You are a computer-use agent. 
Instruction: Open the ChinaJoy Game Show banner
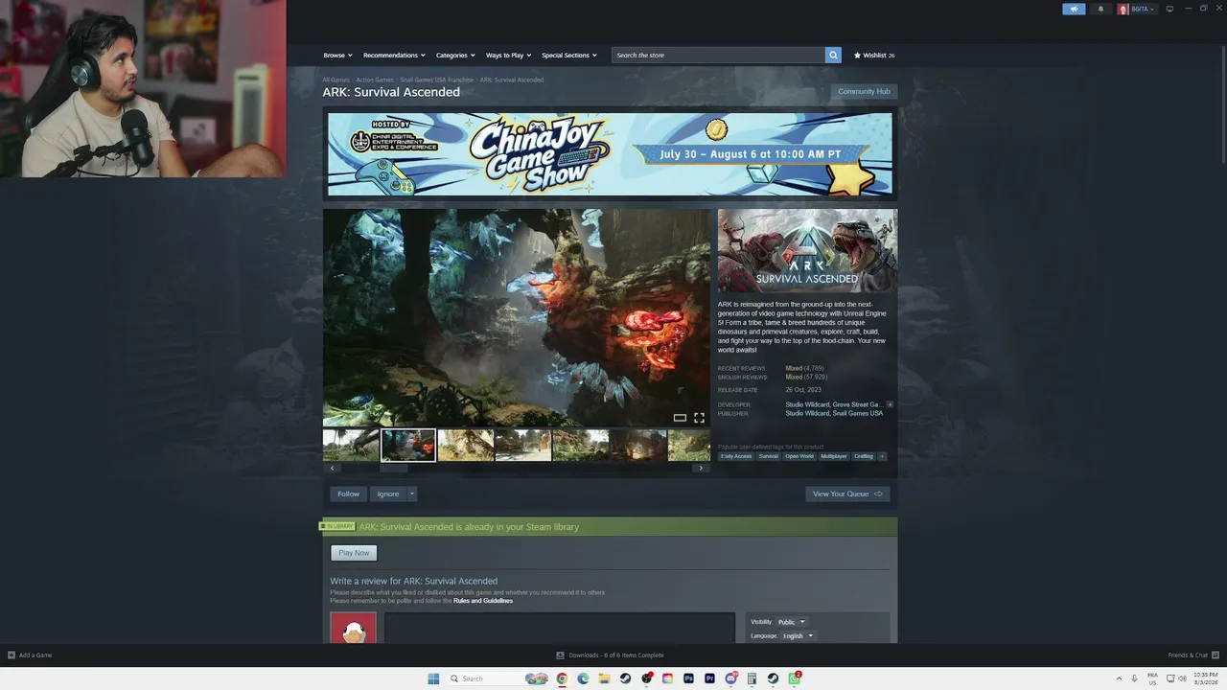point(610,154)
